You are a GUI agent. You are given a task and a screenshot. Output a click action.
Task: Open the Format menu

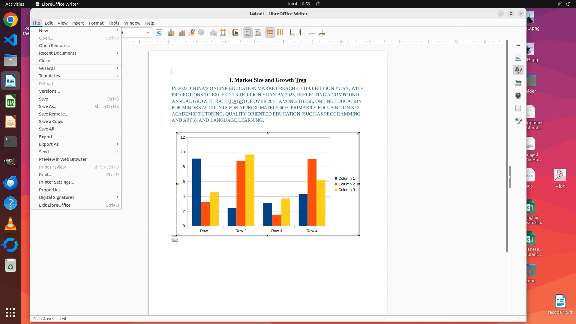96,23
